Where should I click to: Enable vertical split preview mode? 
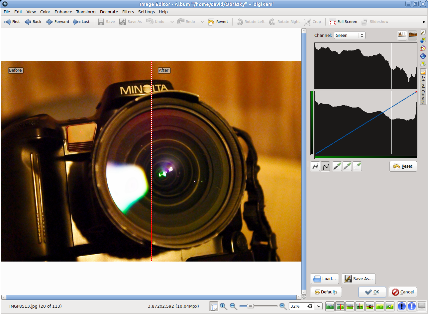340,306
